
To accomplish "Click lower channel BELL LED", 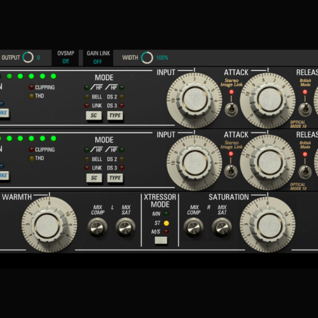I will click(86, 159).
